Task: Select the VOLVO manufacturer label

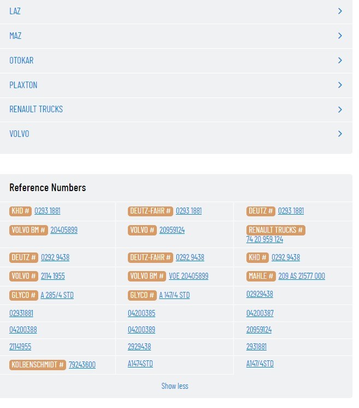Action: (19, 134)
